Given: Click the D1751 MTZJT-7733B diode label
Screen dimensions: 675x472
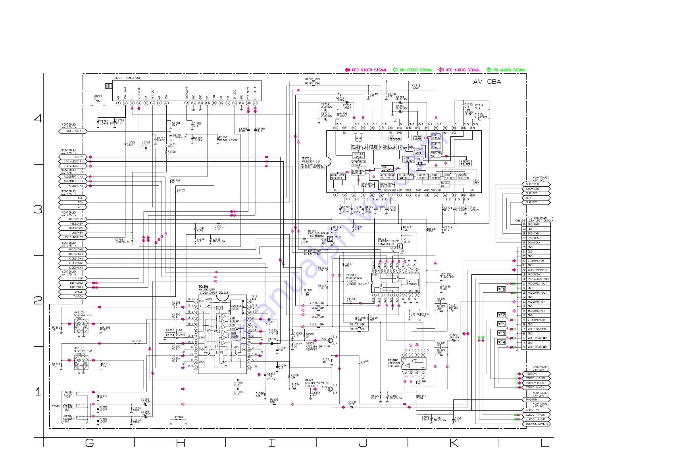Looking at the screenshot, I should [x=228, y=139].
